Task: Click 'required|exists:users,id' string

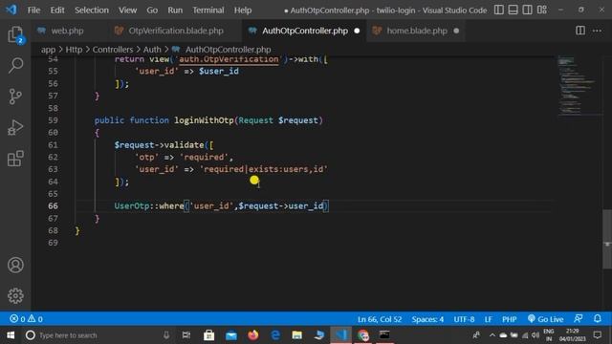Action: (x=264, y=169)
